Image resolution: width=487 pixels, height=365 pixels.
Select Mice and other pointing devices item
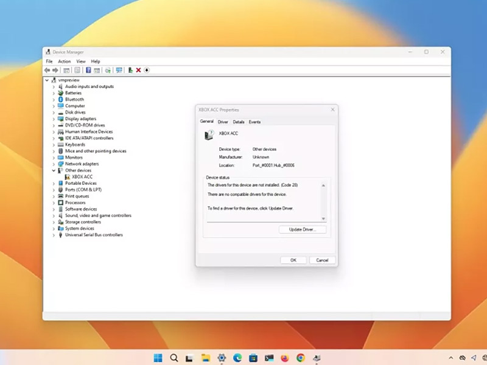96,151
